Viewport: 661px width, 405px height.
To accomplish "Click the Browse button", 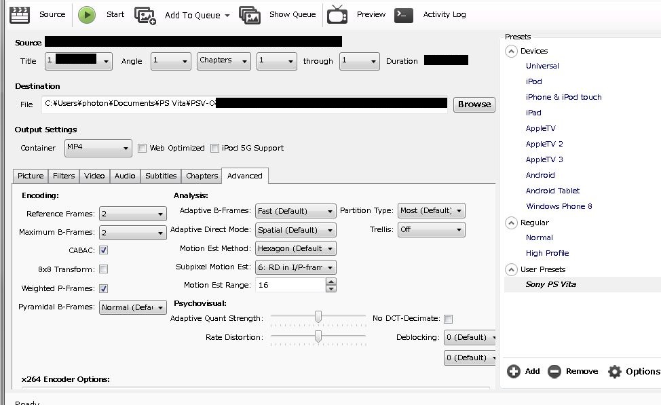I will point(474,104).
